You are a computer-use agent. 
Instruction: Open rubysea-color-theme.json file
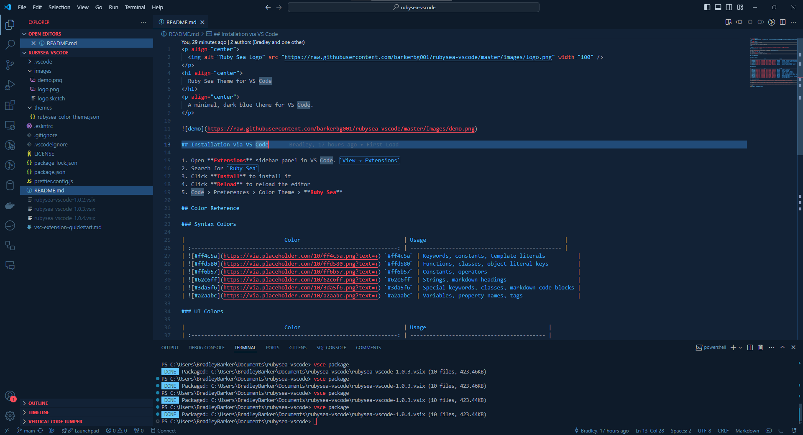[68, 117]
